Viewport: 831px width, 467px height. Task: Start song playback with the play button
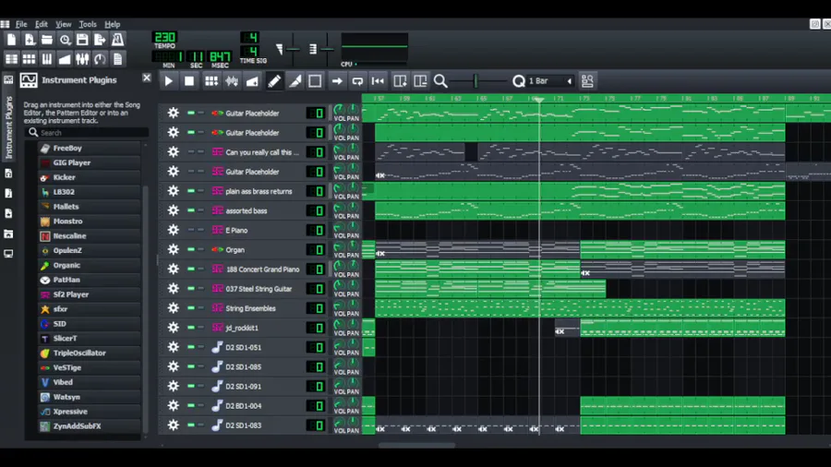[x=169, y=81]
